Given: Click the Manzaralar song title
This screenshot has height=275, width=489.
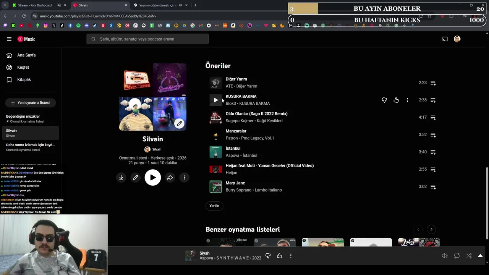Looking at the screenshot, I should (x=236, y=131).
